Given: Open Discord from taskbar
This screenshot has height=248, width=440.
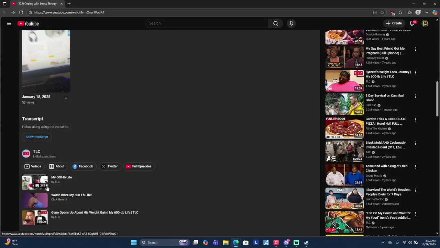Looking at the screenshot, I should pos(286,242).
